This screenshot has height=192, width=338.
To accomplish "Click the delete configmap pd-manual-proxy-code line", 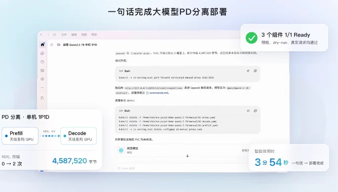I will [161, 129].
